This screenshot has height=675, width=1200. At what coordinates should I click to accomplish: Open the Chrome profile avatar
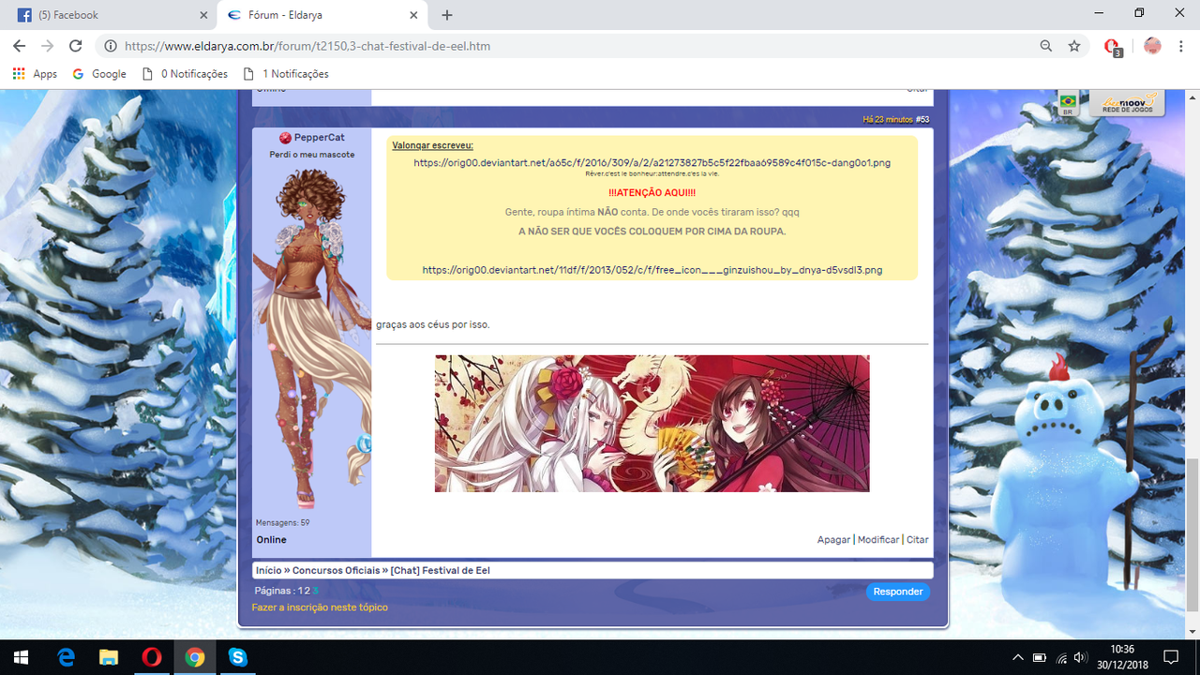coord(1152,46)
